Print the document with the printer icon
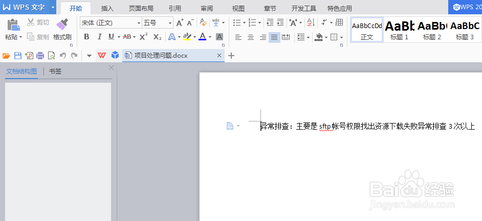The image size is (482, 221). pyautogui.click(x=40, y=56)
